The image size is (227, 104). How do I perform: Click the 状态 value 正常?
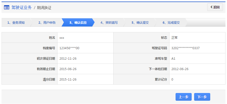pyautogui.click(x=175, y=38)
